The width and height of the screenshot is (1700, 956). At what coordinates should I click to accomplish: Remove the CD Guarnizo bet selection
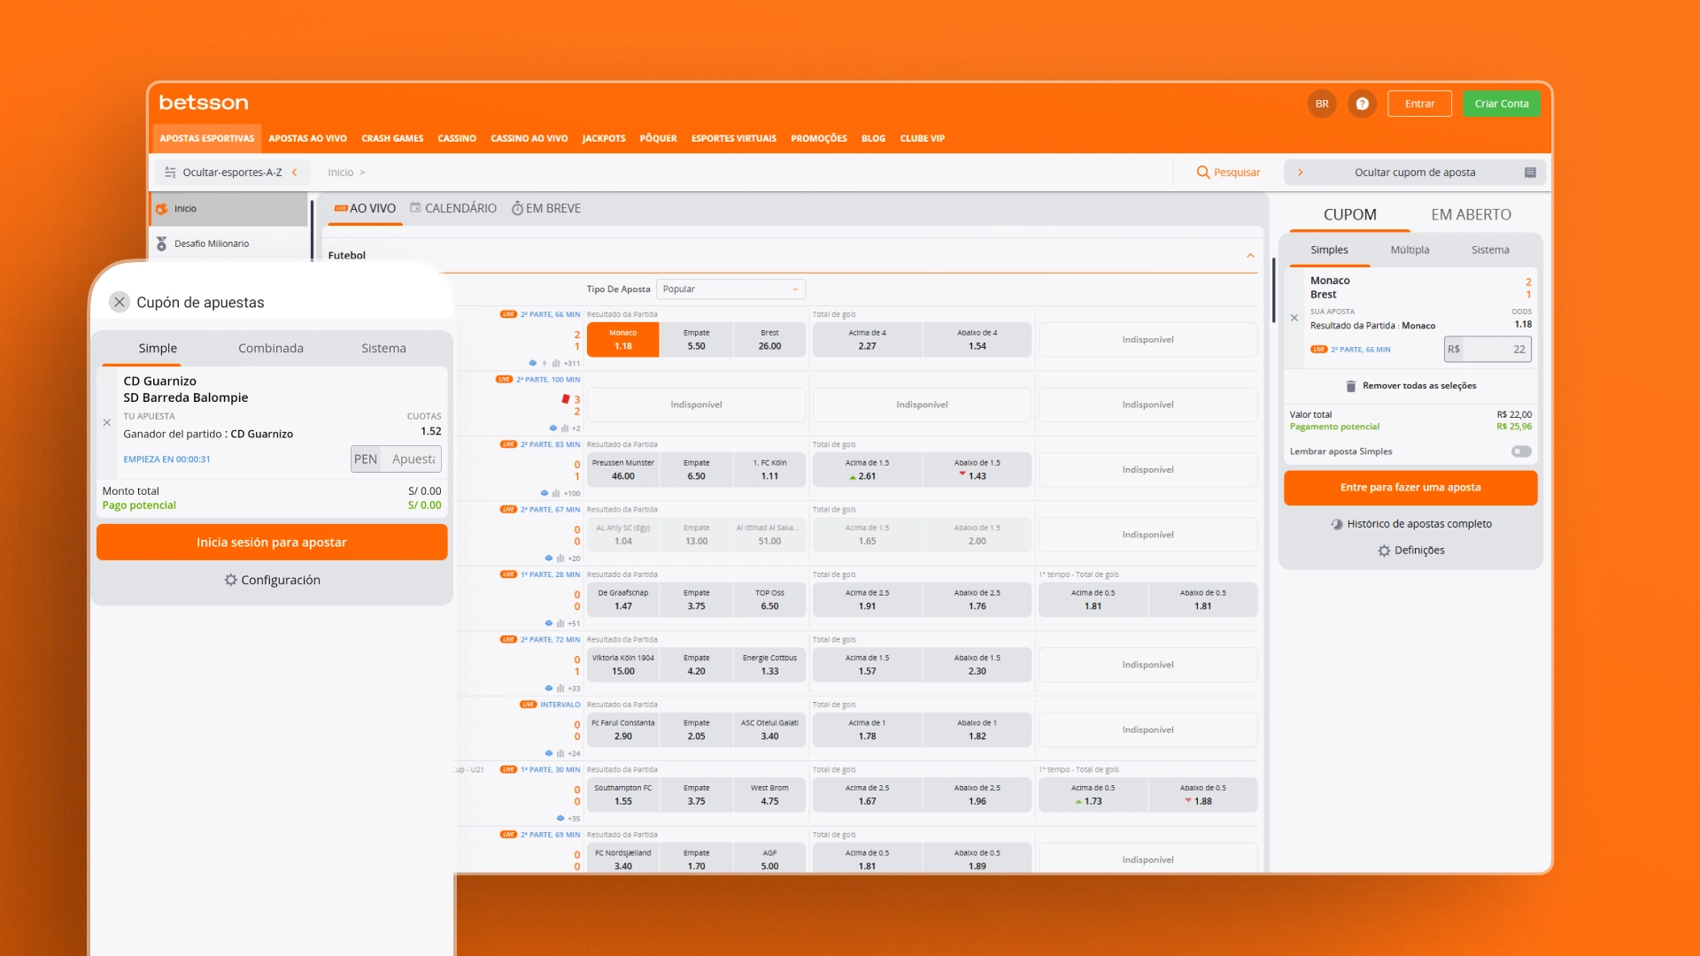coord(107,423)
